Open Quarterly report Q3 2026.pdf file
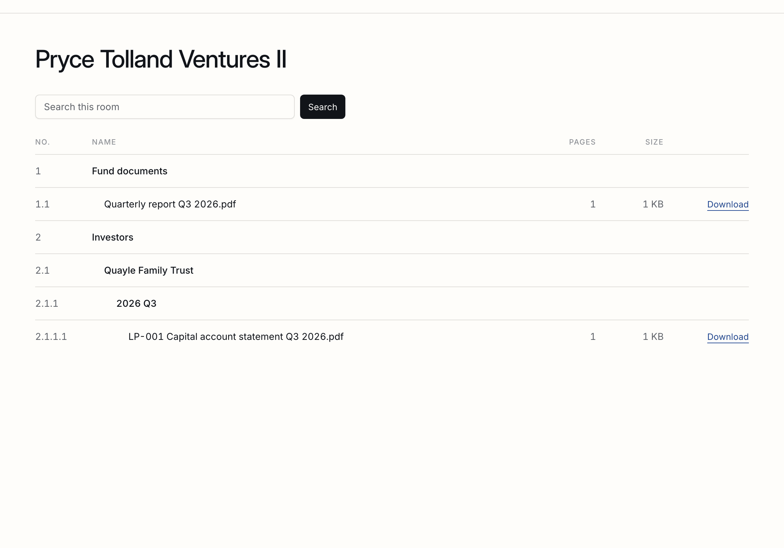Screen dimensions: 784x548 (170, 204)
